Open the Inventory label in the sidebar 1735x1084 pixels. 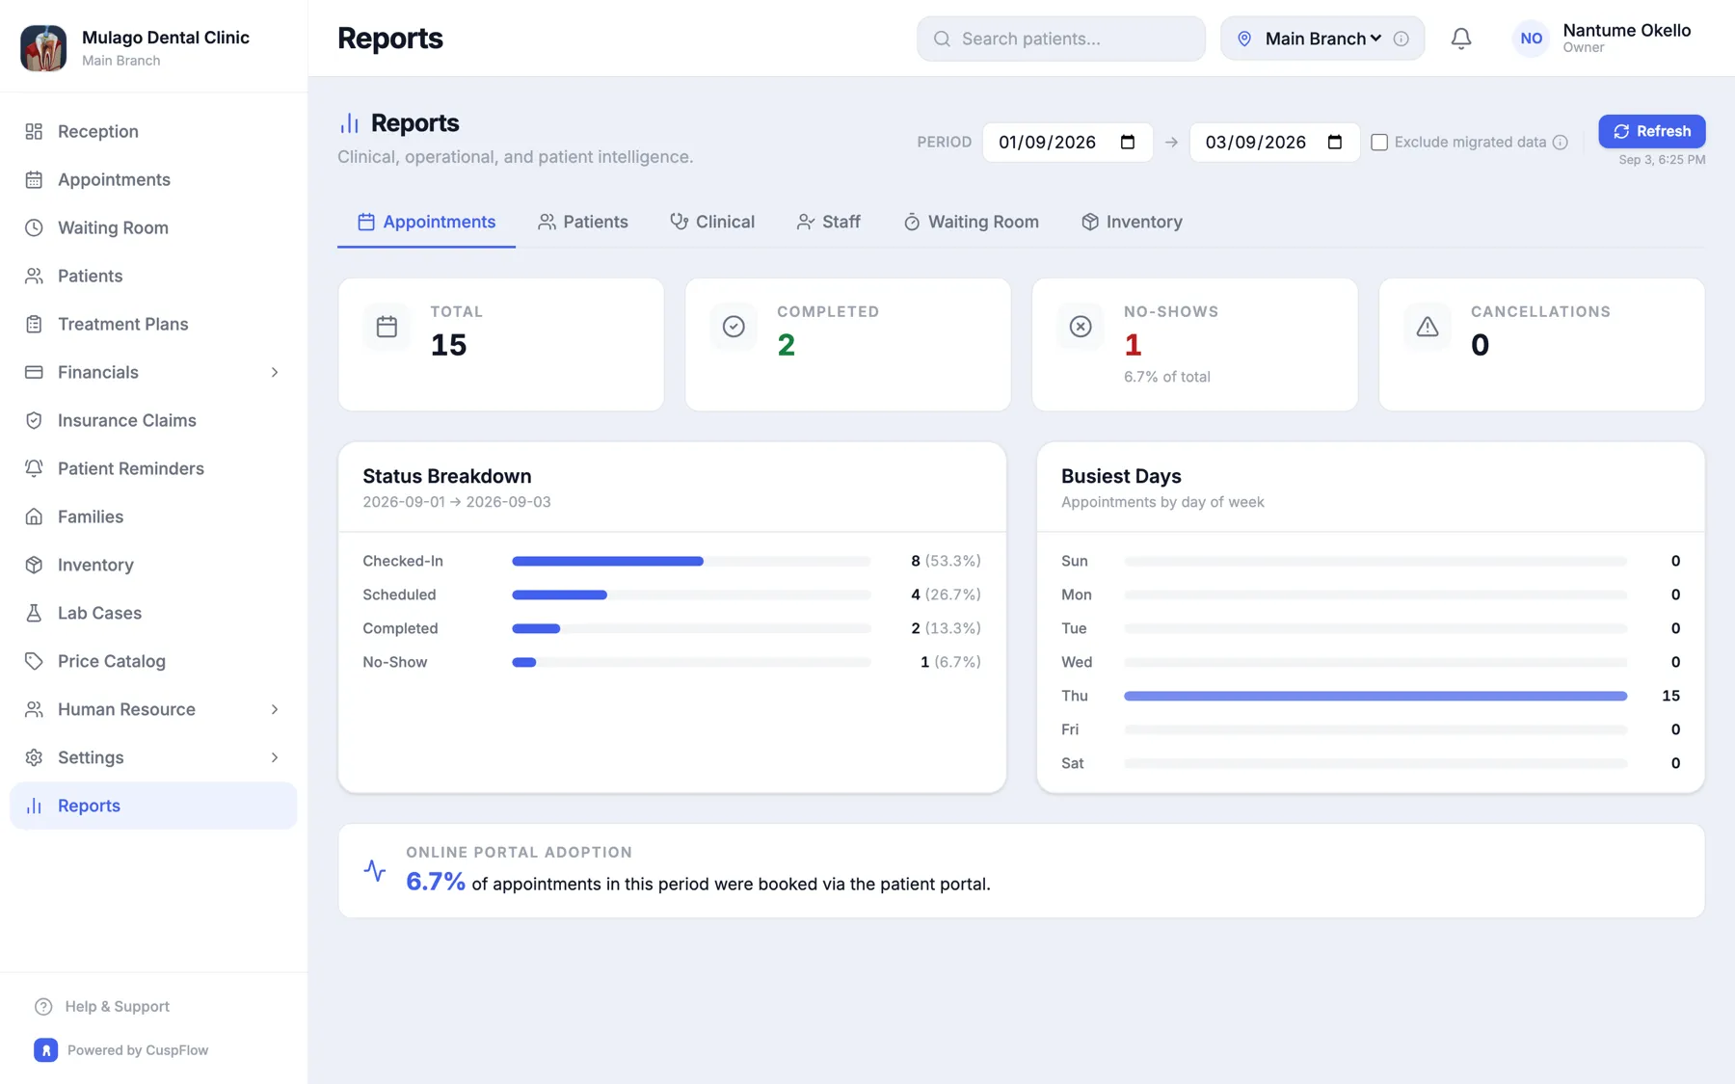pos(95,565)
